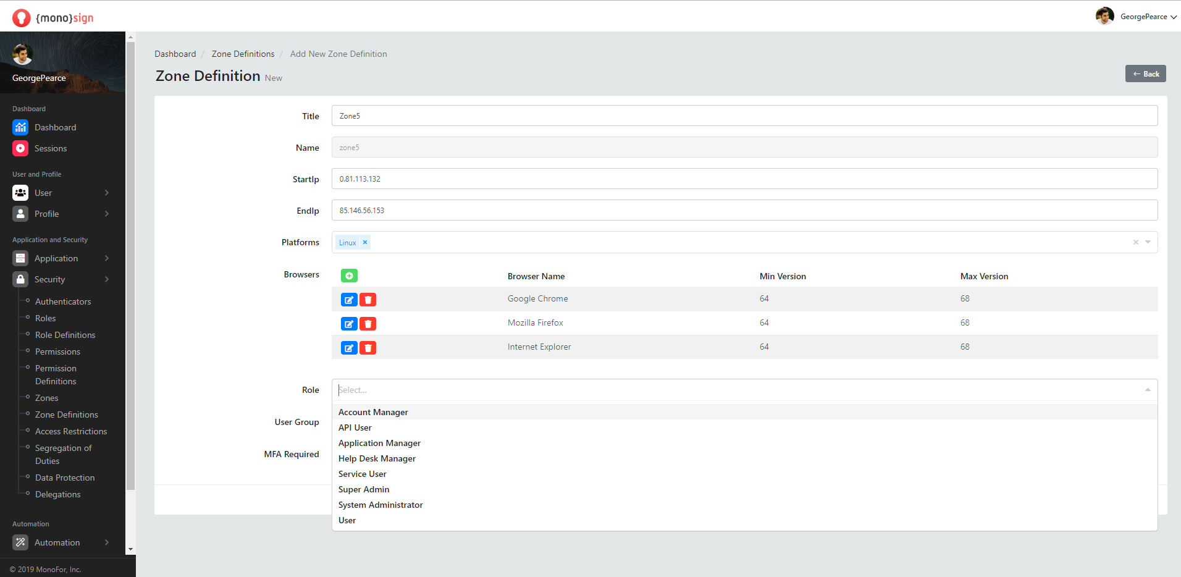Select Super Admin from role list

[364, 489]
